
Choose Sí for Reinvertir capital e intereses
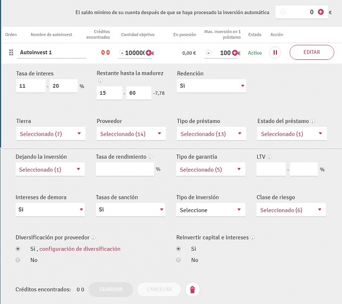click(178, 248)
